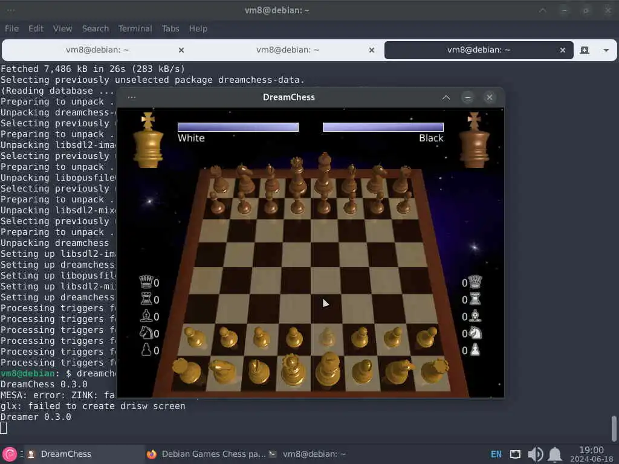The image size is (619, 464).
Task: Click White's captured pawn counter icon
Action: (x=146, y=350)
